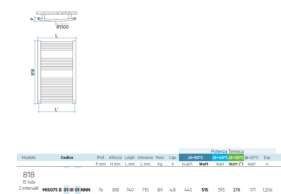Screen dimensions: 281x194
Task: Click the Interasse column header
Action: click(145, 158)
